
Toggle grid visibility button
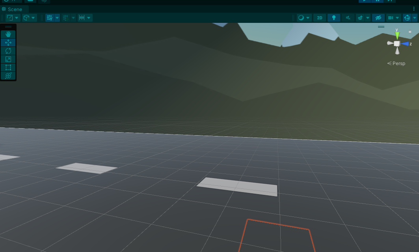tap(49, 18)
